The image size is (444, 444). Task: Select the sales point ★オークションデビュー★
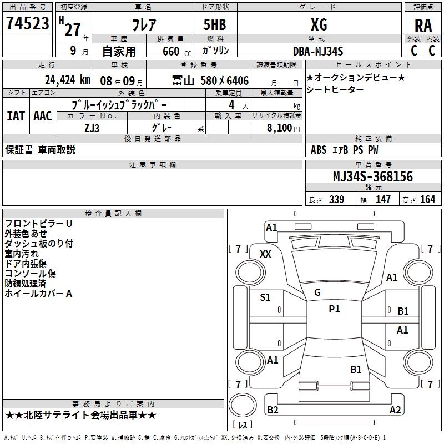coord(356,77)
